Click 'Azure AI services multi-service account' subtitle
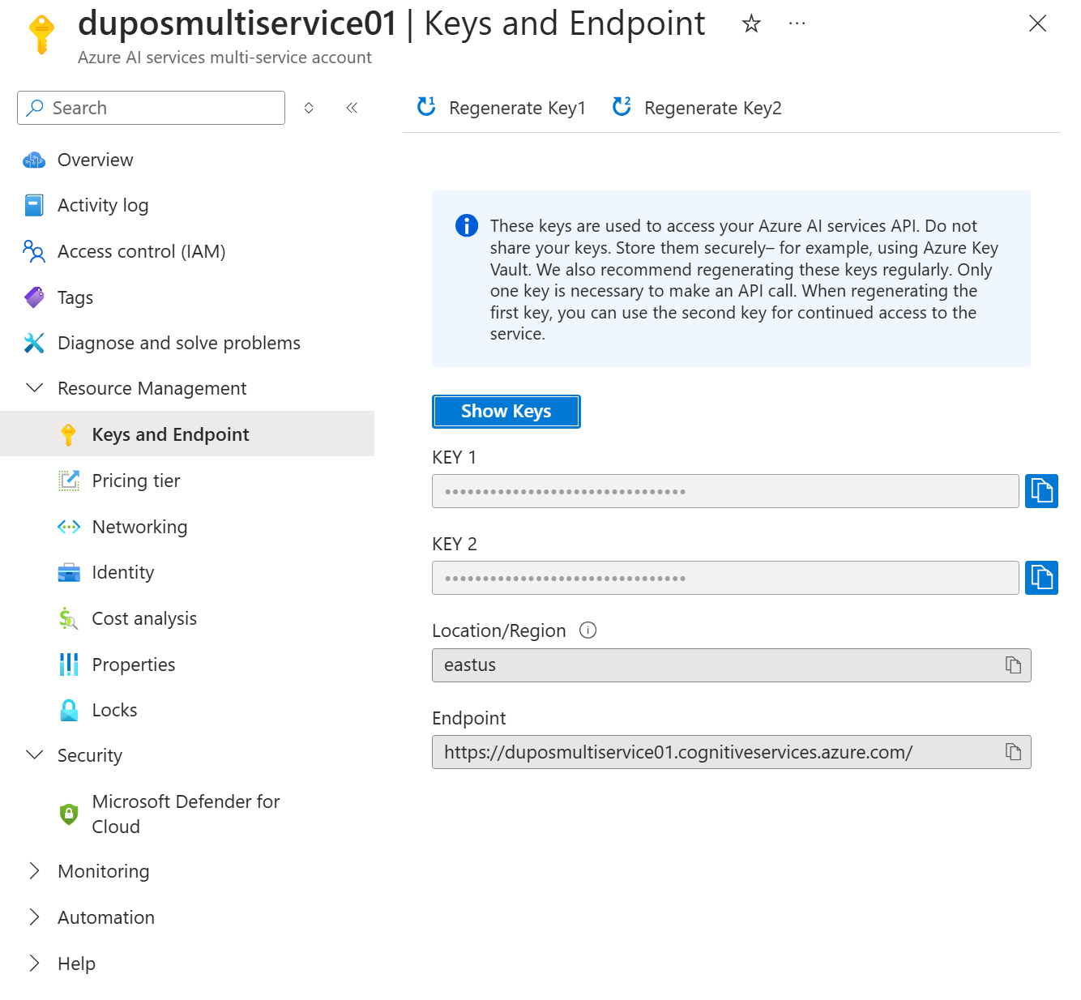 tap(224, 58)
